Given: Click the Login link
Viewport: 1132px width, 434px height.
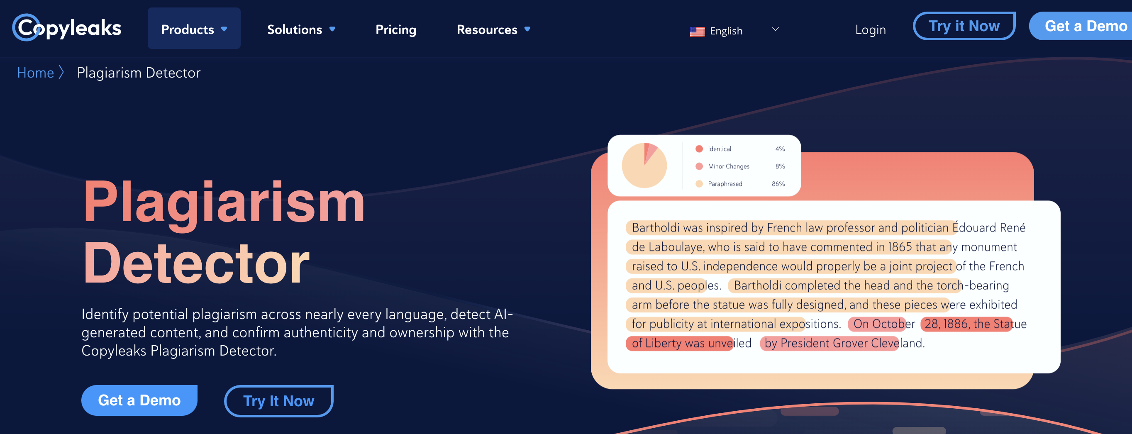Looking at the screenshot, I should [x=870, y=30].
